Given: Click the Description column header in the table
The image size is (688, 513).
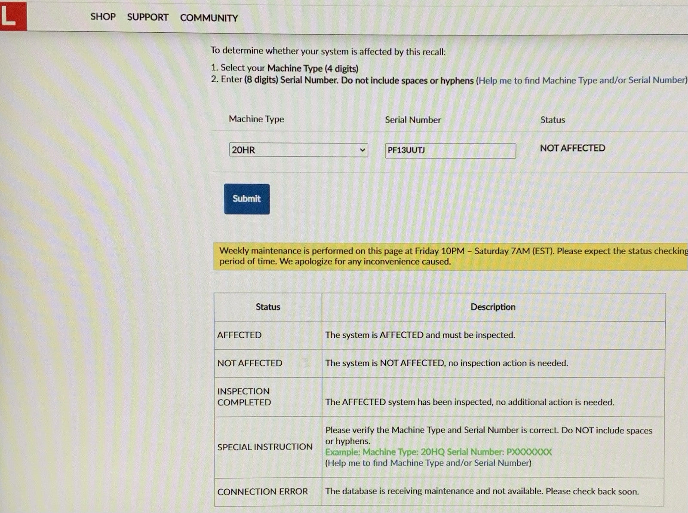Looking at the screenshot, I should [493, 307].
